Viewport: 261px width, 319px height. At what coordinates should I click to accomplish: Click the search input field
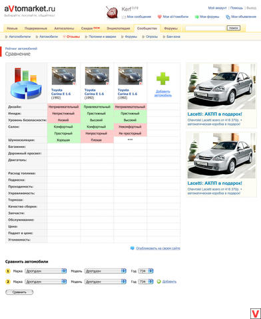click(x=205, y=28)
